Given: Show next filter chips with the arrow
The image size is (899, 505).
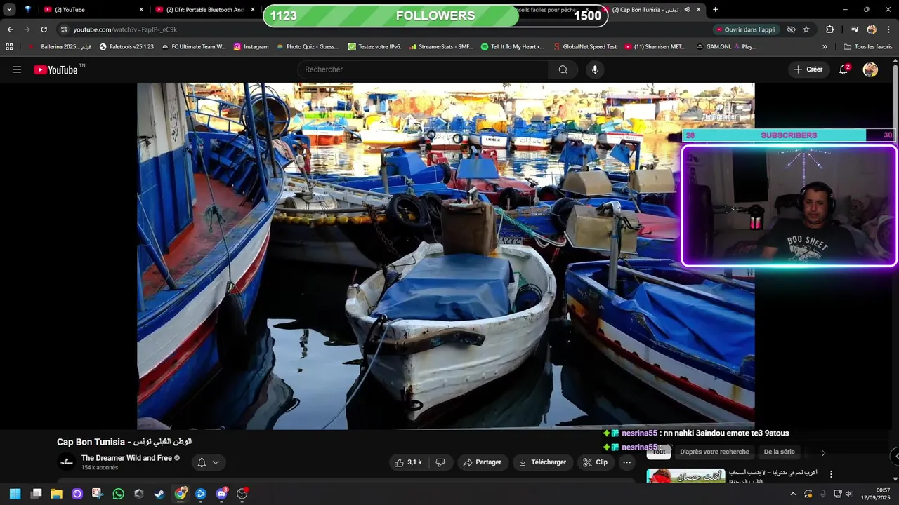Looking at the screenshot, I should coord(823,453).
